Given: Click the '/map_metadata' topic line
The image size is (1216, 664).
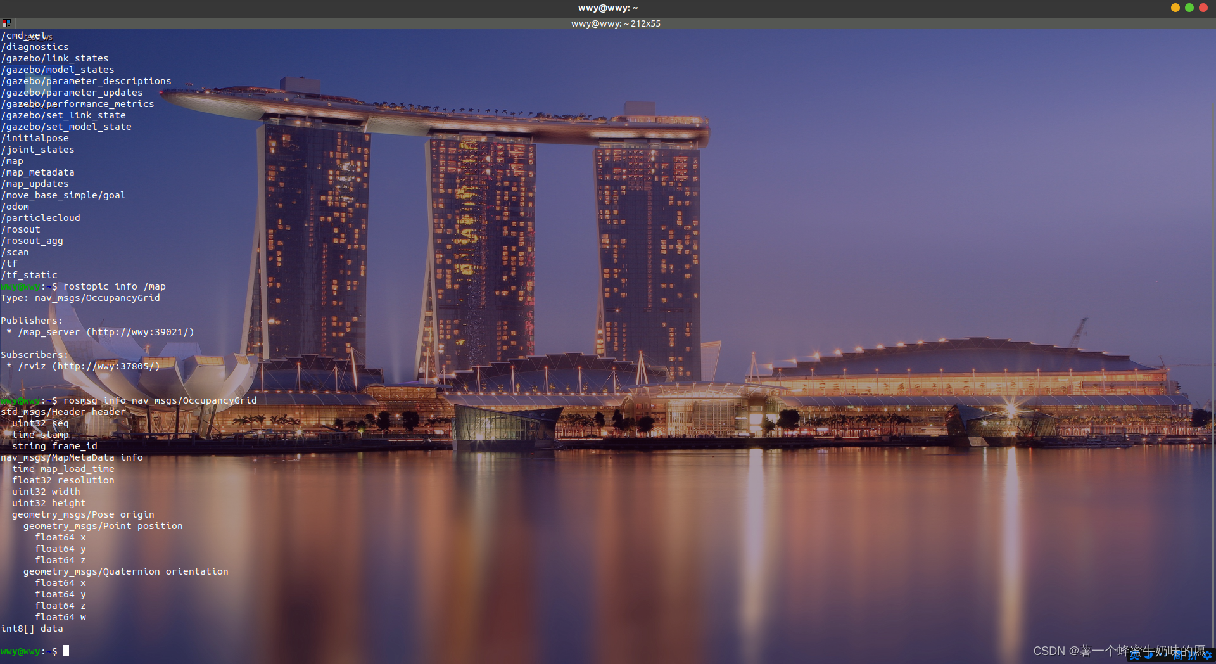Looking at the screenshot, I should point(38,172).
